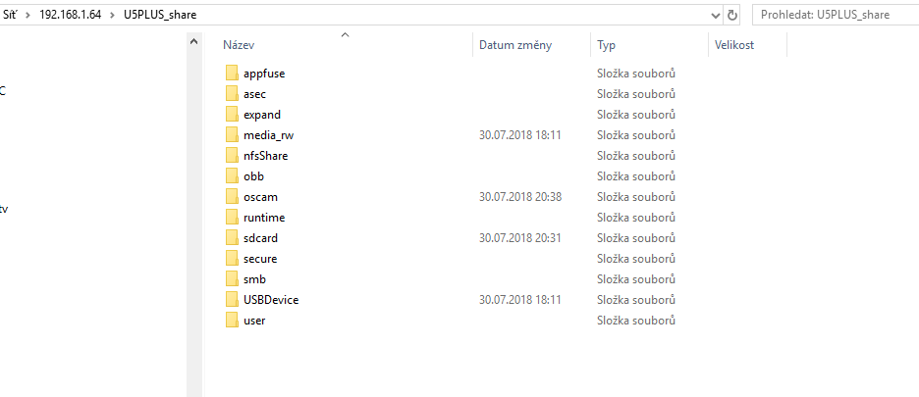Image resolution: width=919 pixels, height=397 pixels.
Task: Select the nfsShare folder icon
Action: [x=232, y=156]
